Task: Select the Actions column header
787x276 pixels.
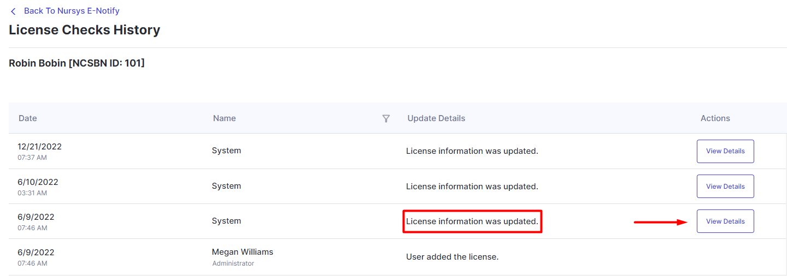Action: pyautogui.click(x=715, y=118)
